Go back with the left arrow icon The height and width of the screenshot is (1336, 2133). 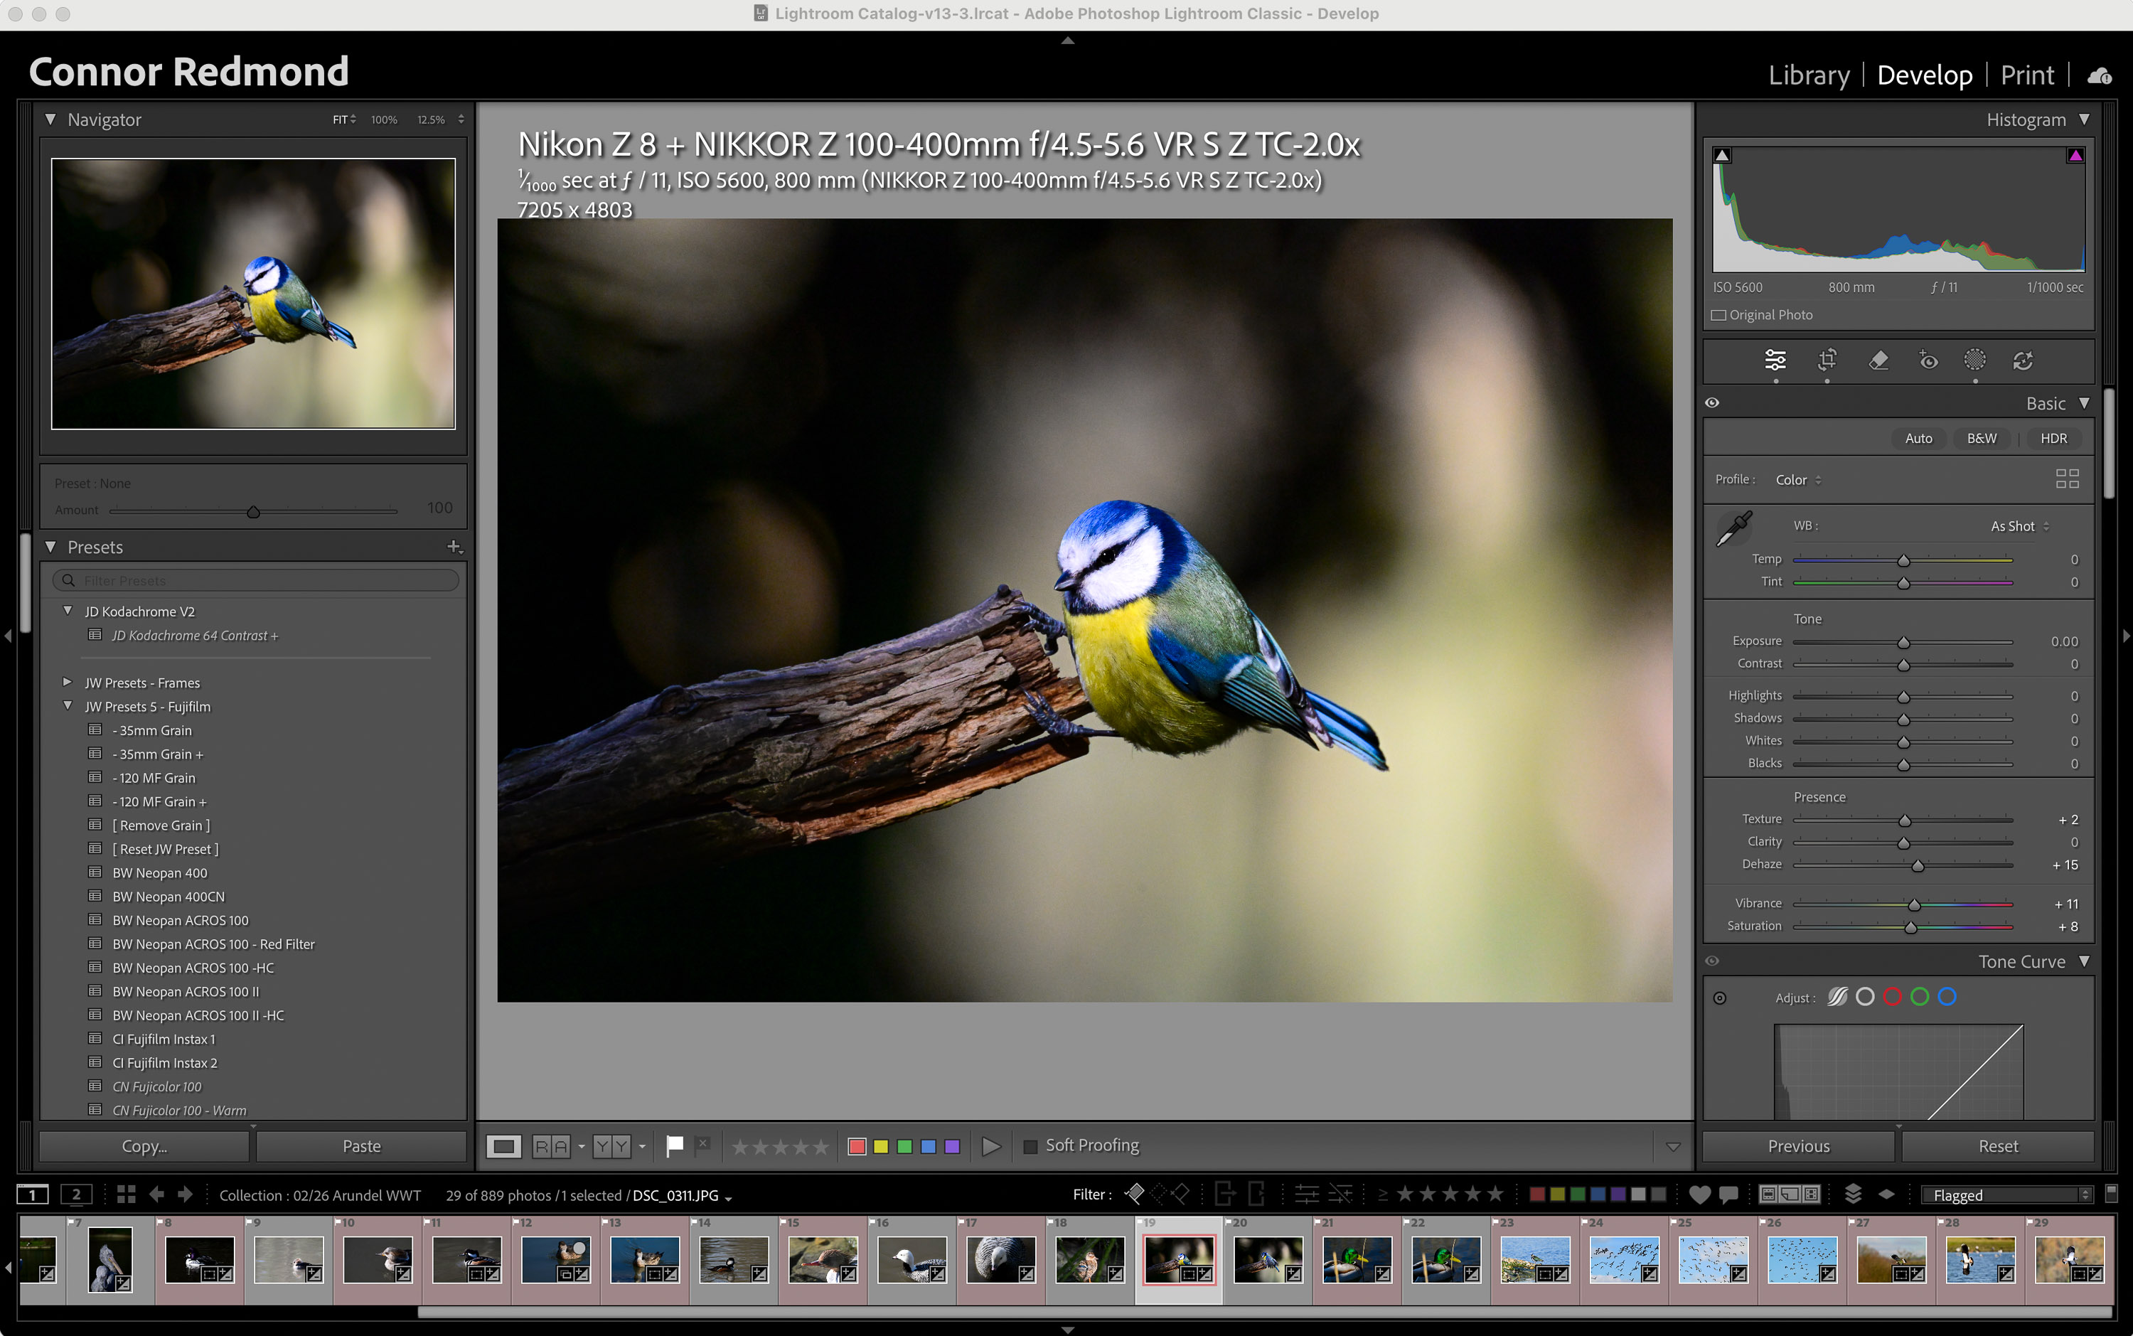156,1195
